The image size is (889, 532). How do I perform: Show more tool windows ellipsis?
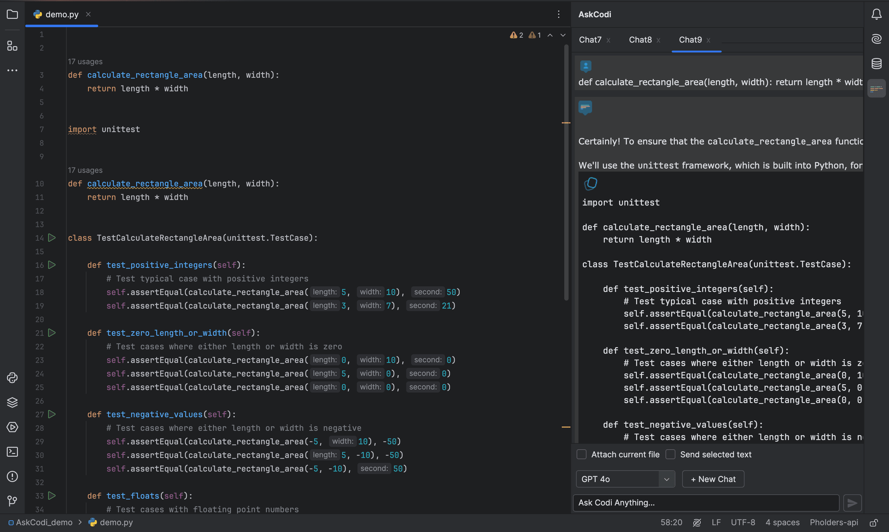click(12, 70)
